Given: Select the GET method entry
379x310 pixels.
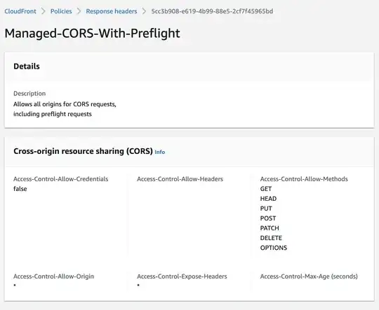Looking at the screenshot, I should (266, 189).
